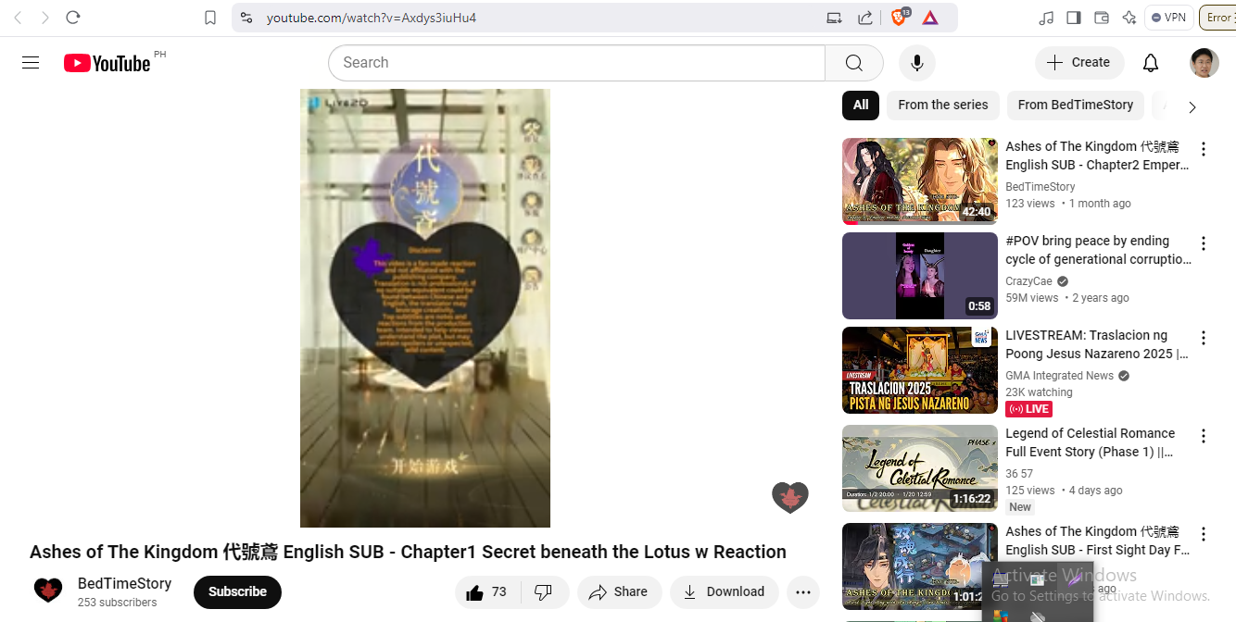Open more options for Celestial Romance video
This screenshot has width=1236, height=622.
[1204, 436]
